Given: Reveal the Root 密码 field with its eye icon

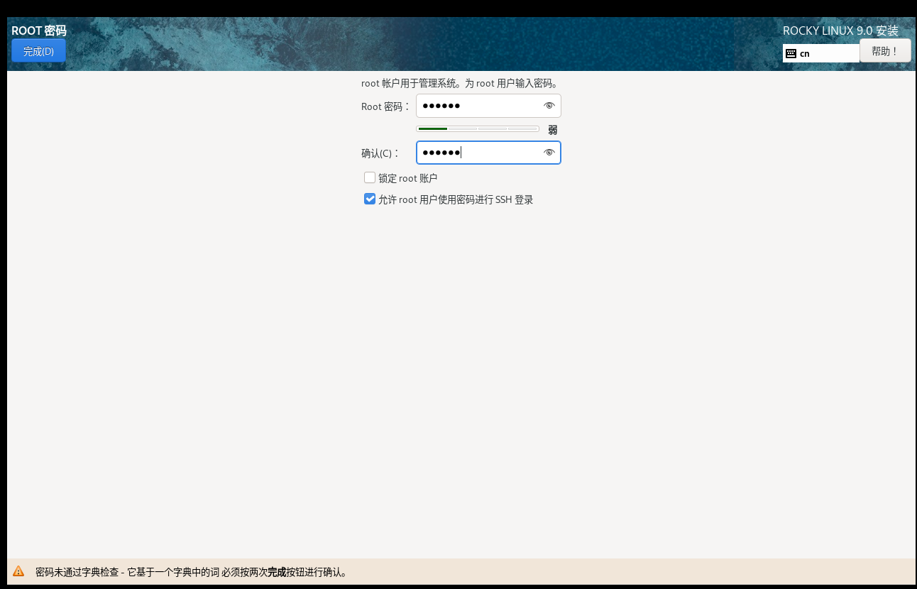Looking at the screenshot, I should point(549,106).
